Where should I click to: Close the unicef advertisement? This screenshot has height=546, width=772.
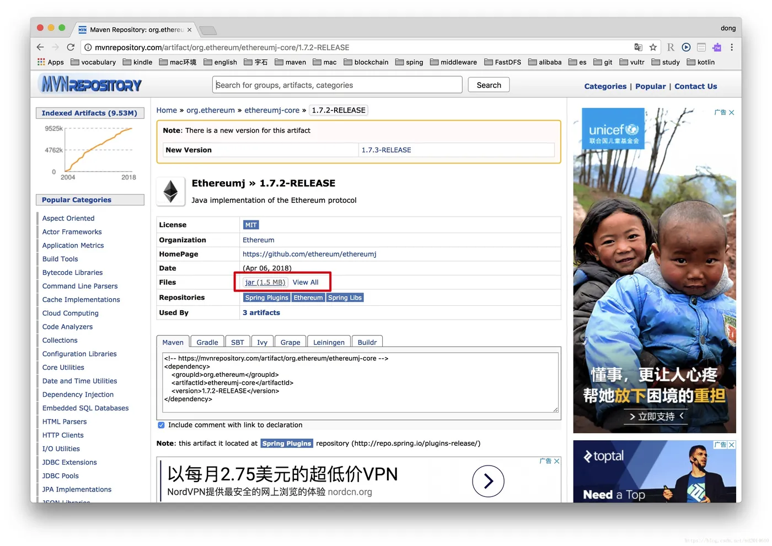[732, 112]
